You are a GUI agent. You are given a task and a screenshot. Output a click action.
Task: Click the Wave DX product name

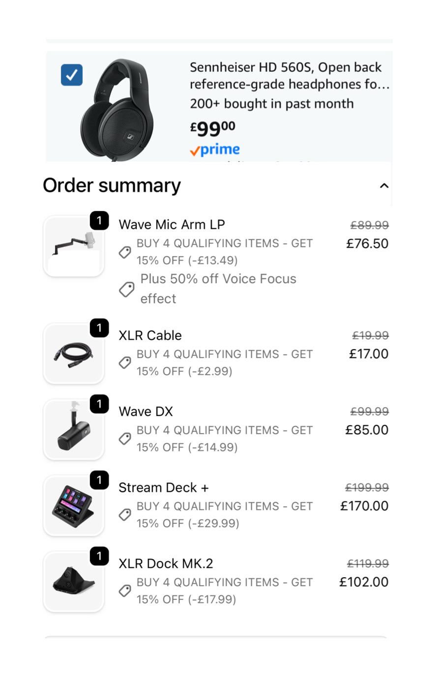click(146, 412)
